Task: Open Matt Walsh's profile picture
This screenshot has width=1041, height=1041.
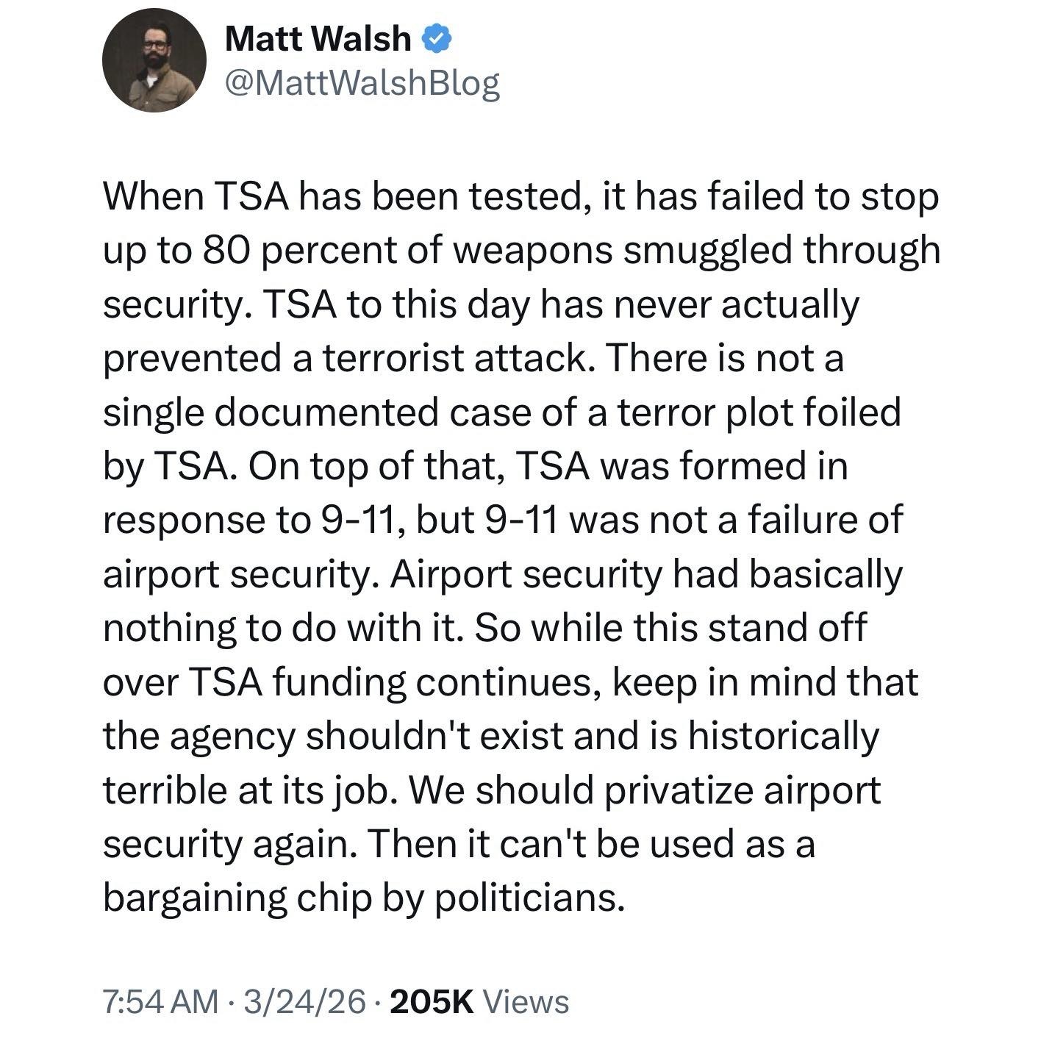Action: (x=154, y=61)
